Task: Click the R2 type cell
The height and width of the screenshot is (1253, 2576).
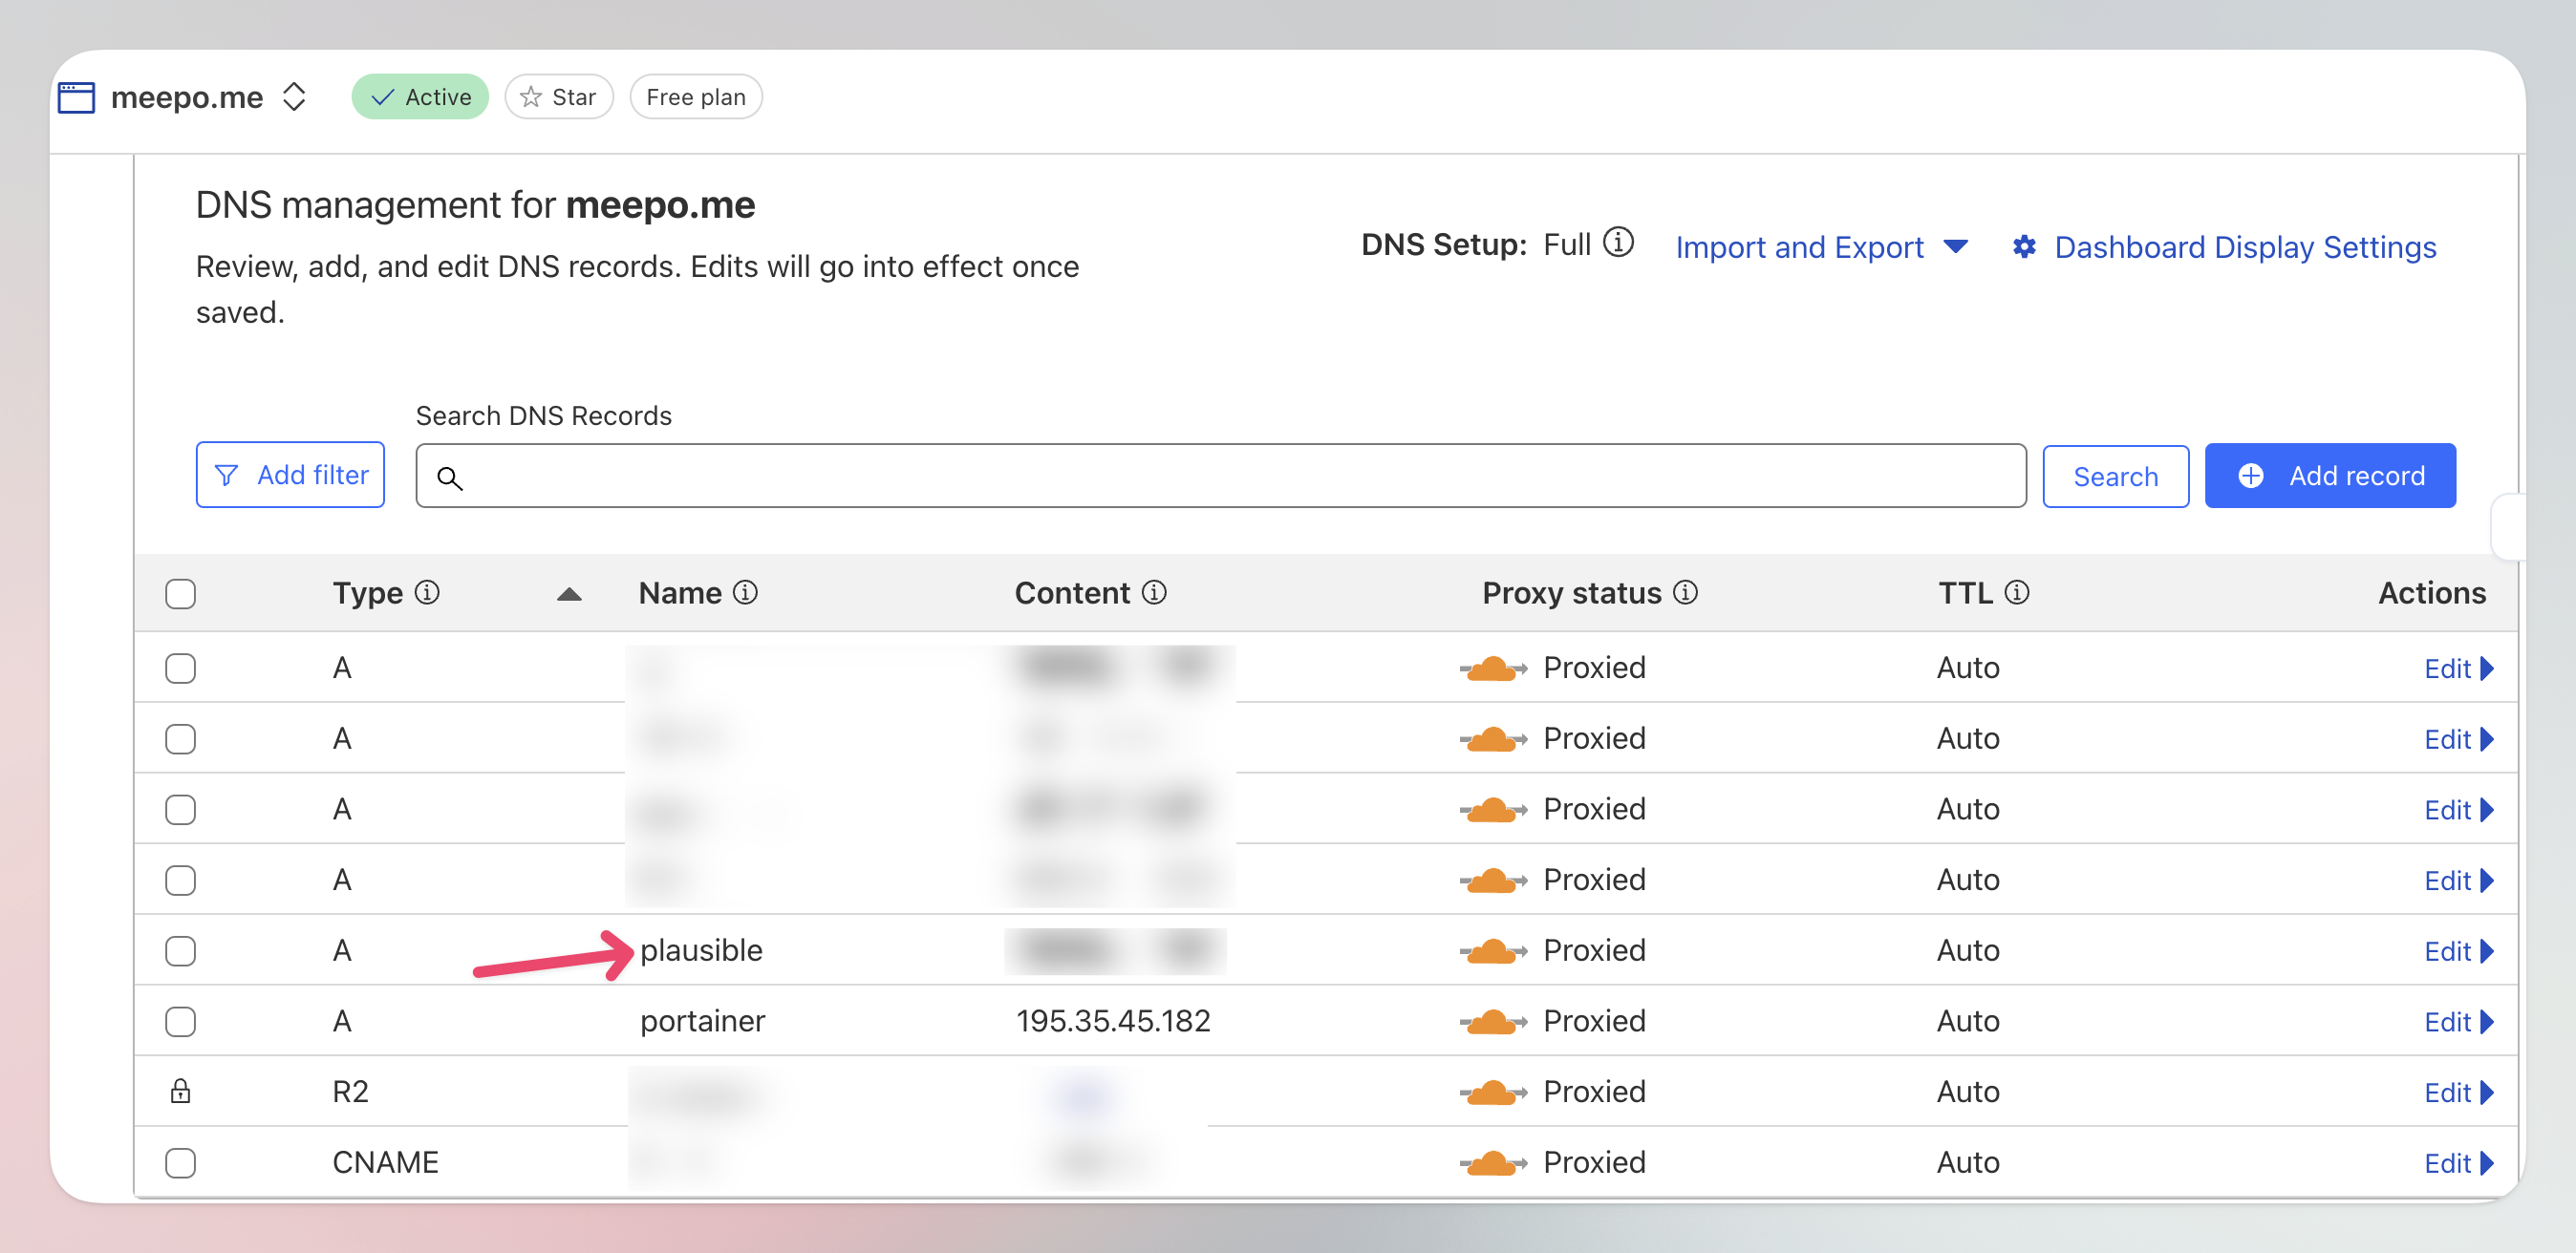Action: [350, 1093]
